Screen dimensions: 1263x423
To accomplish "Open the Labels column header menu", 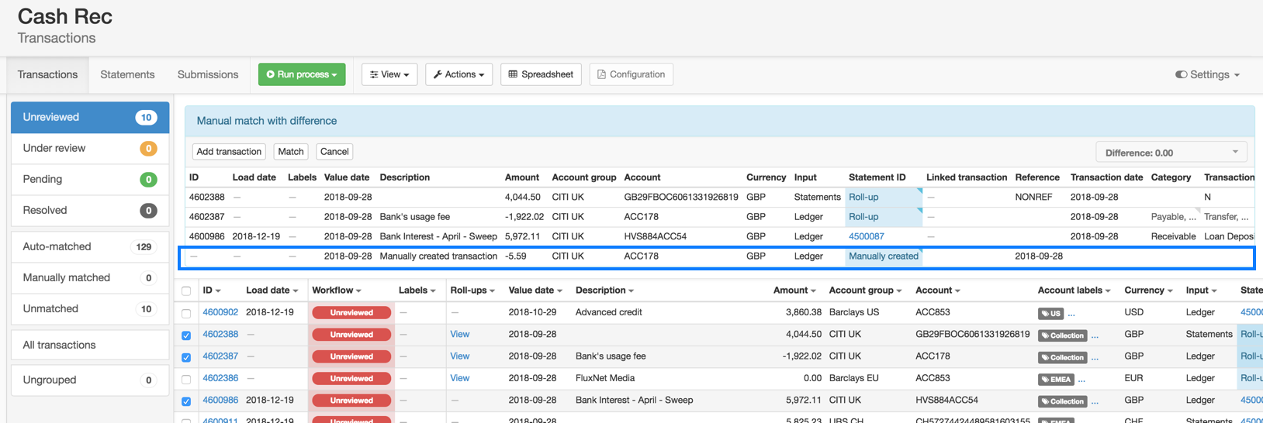I will [417, 290].
